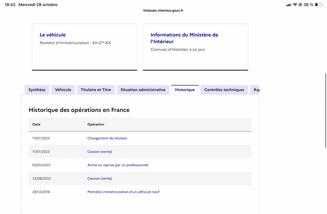The image size is (327, 214).
Task: Click the date 22/08/2022 cell
Action: point(42,179)
